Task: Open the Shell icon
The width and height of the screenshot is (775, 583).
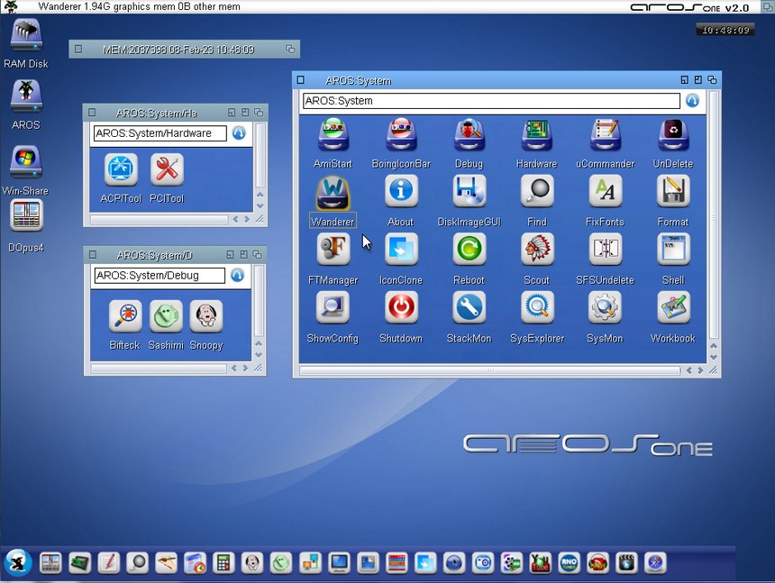Action: pyautogui.click(x=672, y=250)
